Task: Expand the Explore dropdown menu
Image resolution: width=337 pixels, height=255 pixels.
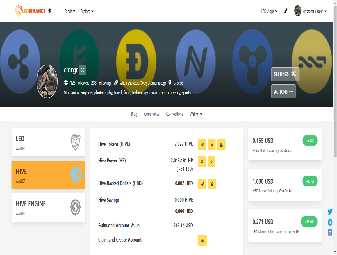Action: [x=87, y=11]
